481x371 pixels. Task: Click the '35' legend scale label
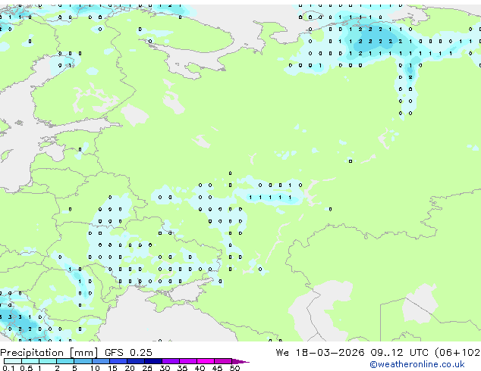[x=183, y=368]
